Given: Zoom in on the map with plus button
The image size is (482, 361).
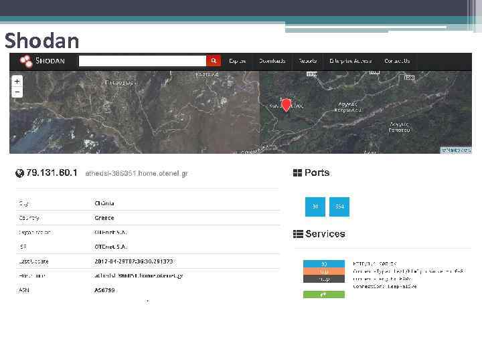Looking at the screenshot, I should point(17,82).
